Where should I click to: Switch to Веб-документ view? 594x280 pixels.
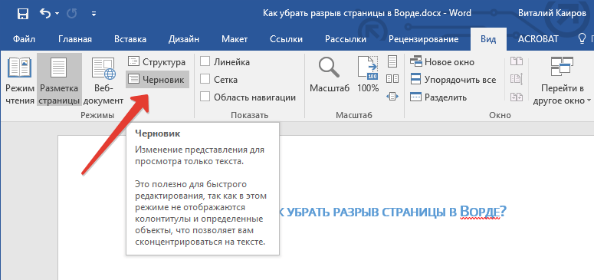click(103, 80)
